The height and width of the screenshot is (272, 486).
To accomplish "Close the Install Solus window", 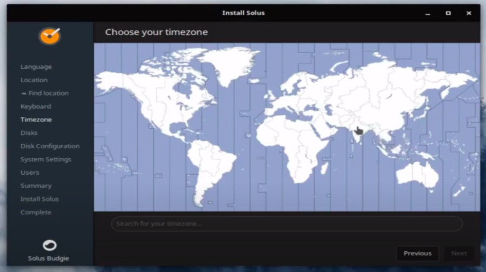I will point(469,13).
